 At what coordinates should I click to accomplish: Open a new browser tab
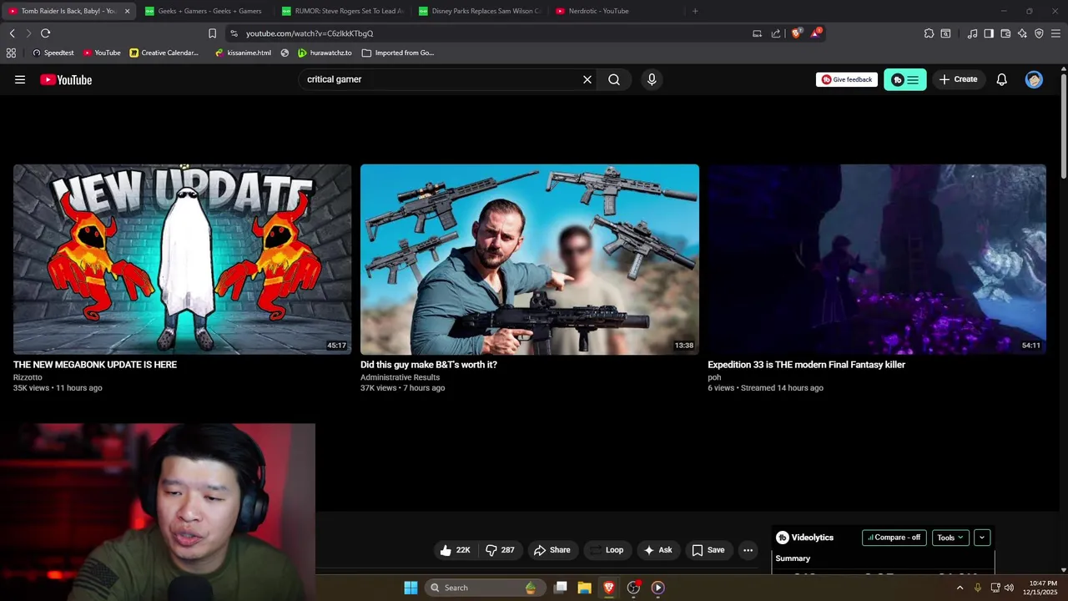(695, 11)
